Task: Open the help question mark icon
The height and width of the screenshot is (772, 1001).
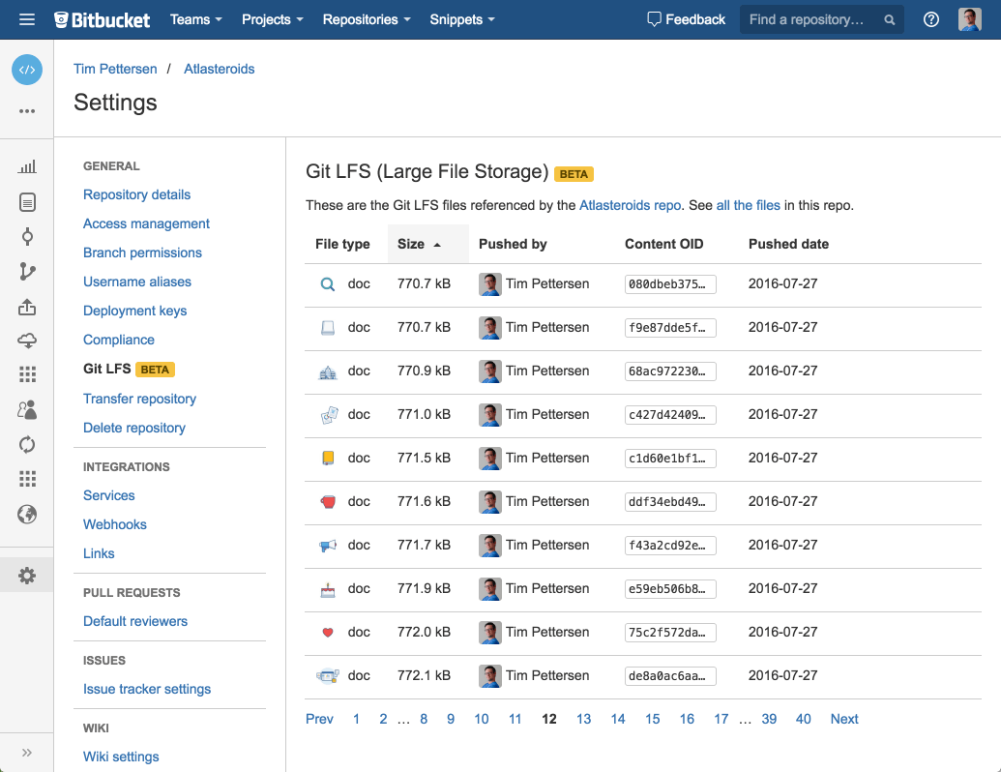Action: 930,18
